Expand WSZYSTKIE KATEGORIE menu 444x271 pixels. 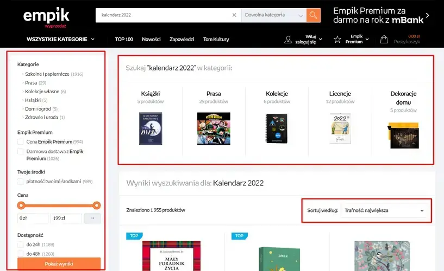pyautogui.click(x=60, y=40)
